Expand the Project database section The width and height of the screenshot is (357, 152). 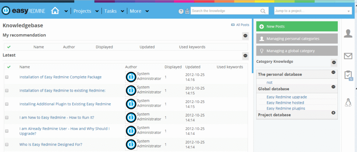click(333, 113)
